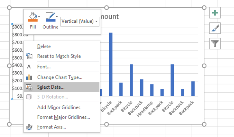This screenshot has height=137, width=234.
Task: Click the chart's bottom-center resize handle
Action: [x=106, y=124]
